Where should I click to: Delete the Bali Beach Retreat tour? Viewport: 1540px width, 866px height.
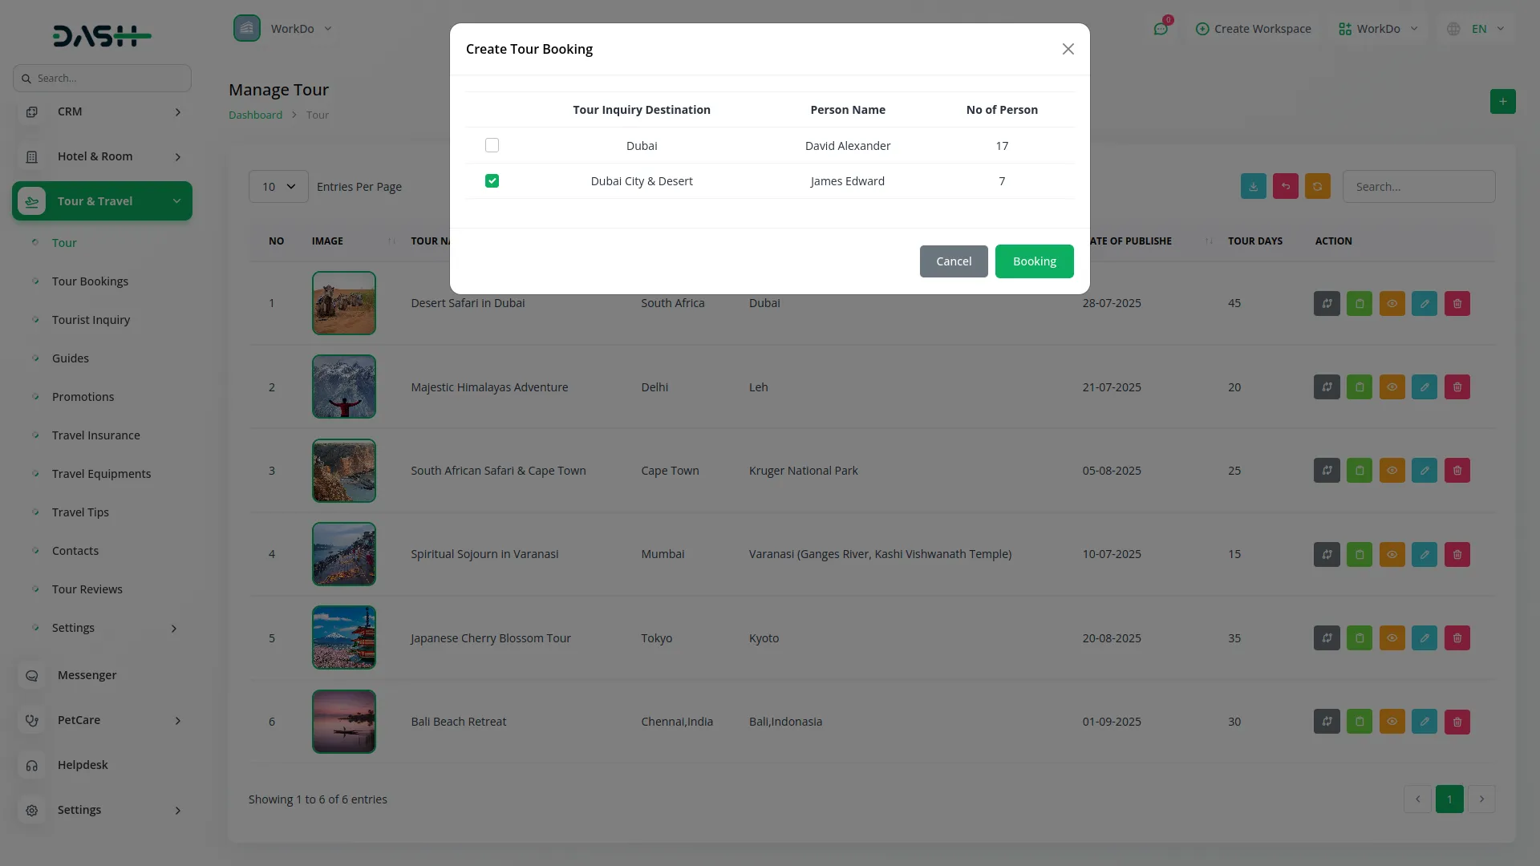click(1457, 722)
